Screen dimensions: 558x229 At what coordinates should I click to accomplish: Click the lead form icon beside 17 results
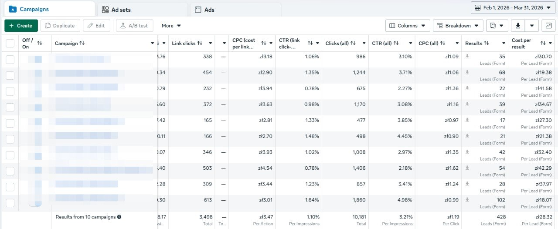point(467,120)
